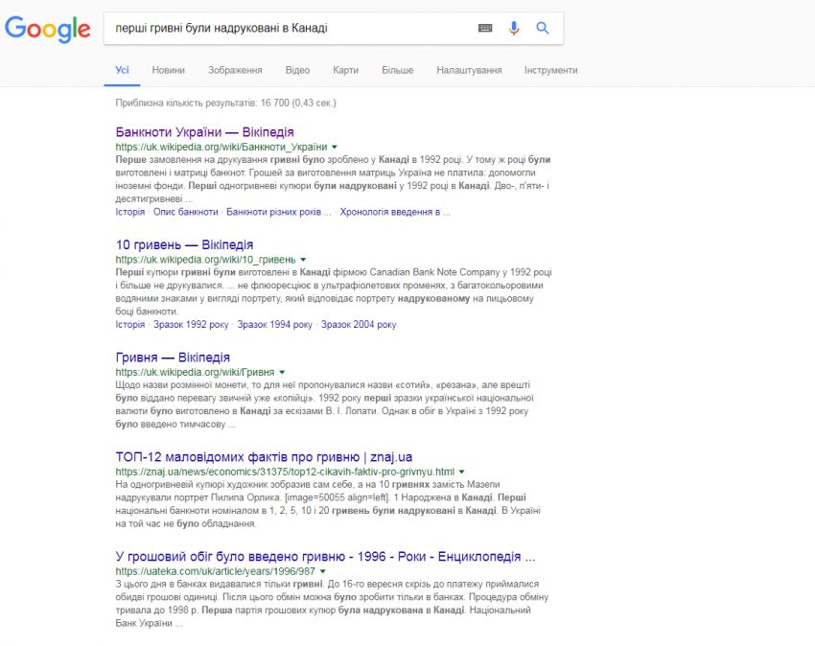This screenshot has width=815, height=646.
Task: Click the Google logo
Action: coord(47,29)
